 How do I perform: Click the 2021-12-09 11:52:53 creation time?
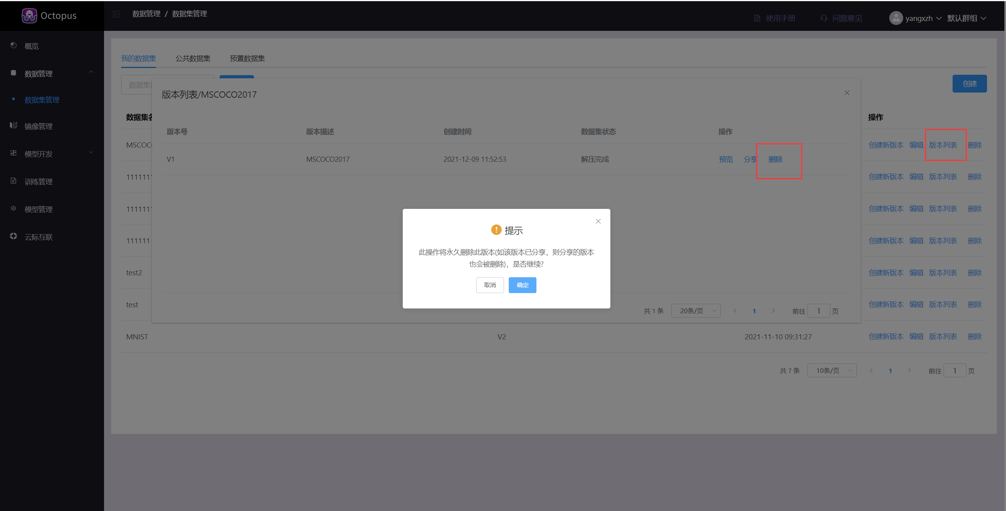[x=475, y=159]
